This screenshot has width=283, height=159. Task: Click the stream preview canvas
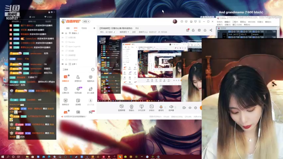[x=149, y=69]
